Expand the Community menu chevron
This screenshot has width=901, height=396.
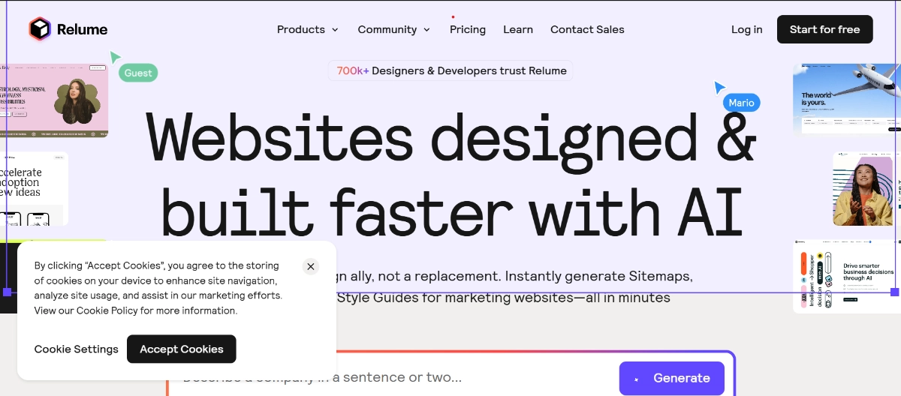tap(426, 30)
